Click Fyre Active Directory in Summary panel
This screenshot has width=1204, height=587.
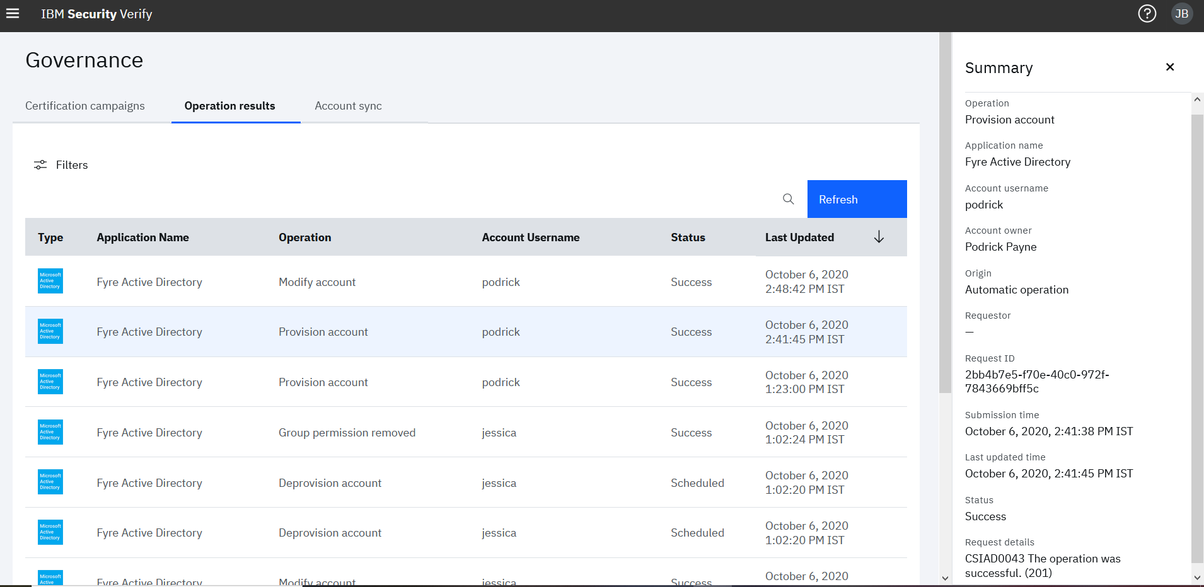[1017, 162]
